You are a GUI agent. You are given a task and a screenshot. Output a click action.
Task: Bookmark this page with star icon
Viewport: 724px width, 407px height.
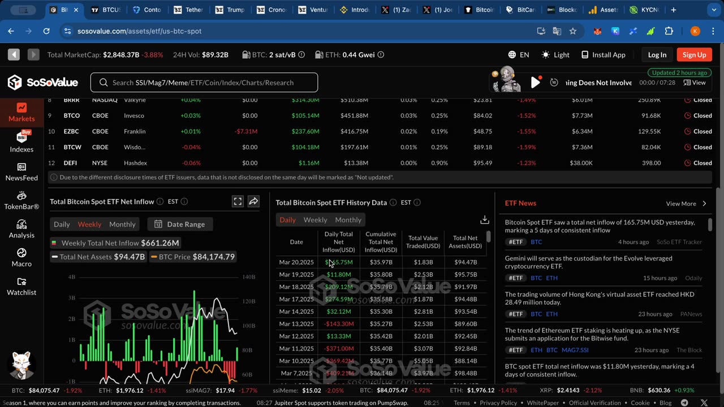tap(573, 31)
